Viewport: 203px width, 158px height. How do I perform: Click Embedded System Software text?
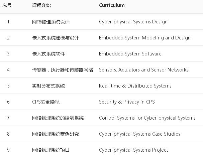pyautogui.click(x=130, y=54)
